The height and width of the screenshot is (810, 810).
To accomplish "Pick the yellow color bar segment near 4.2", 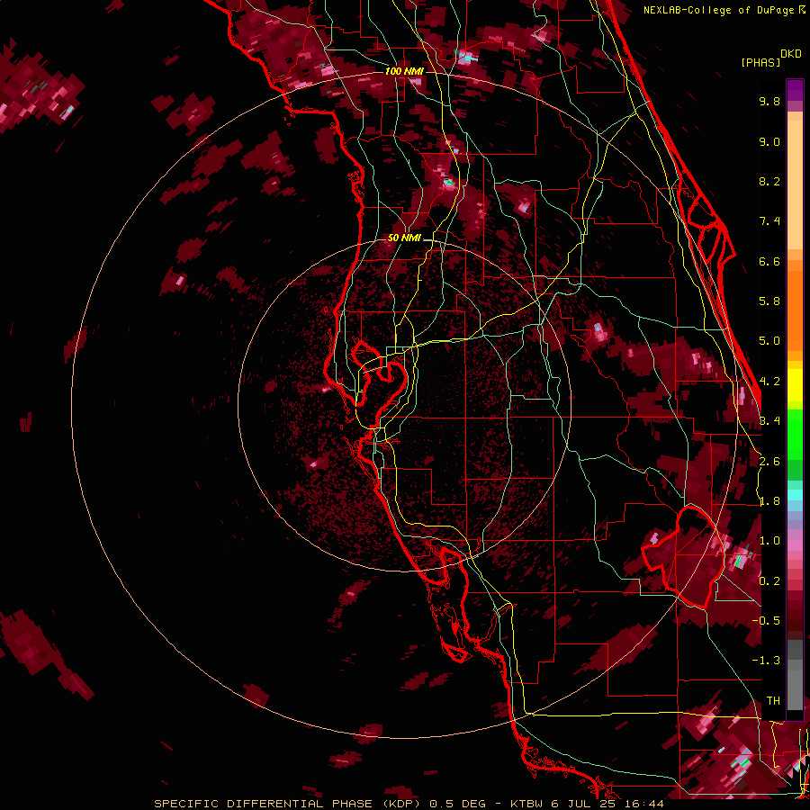I will 795,385.
